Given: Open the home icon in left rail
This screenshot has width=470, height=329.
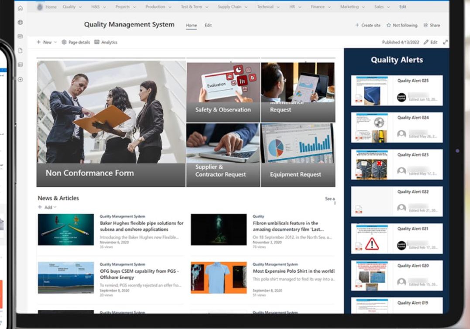Looking at the screenshot, I should [21, 8].
